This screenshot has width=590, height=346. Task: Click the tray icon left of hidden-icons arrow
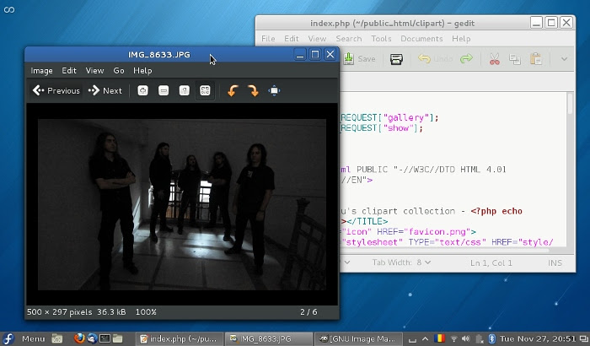click(x=412, y=339)
